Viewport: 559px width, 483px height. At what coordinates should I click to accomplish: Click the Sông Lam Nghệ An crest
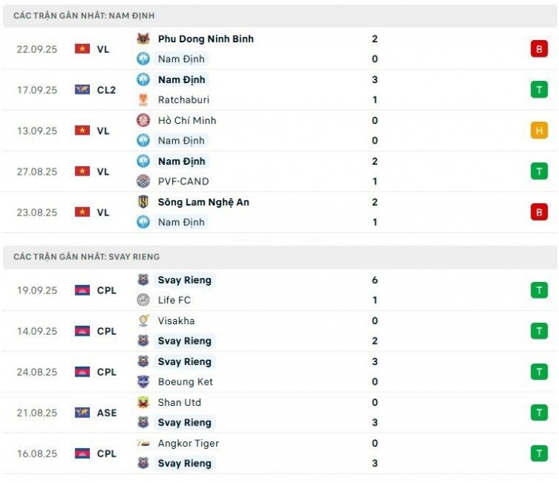[143, 202]
